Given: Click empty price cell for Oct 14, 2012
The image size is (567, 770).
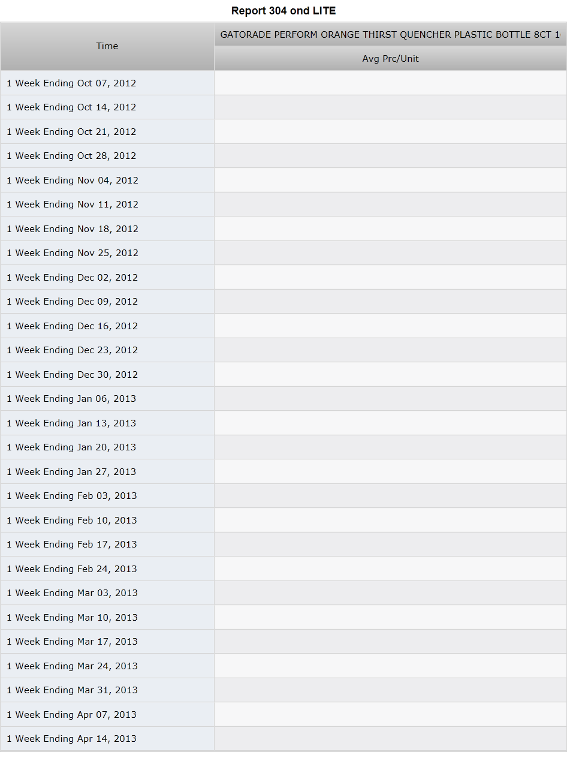Looking at the screenshot, I should (x=390, y=107).
